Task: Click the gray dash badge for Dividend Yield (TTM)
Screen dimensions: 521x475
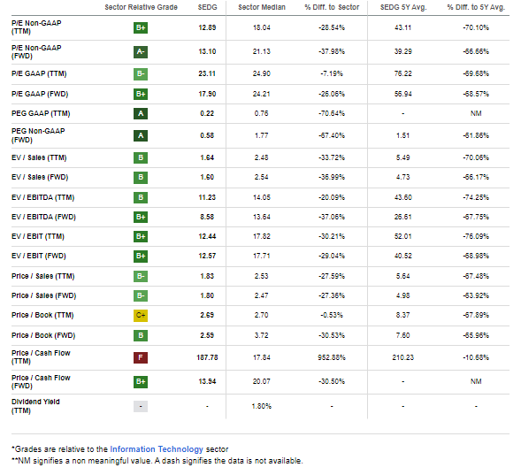Action: pos(141,406)
